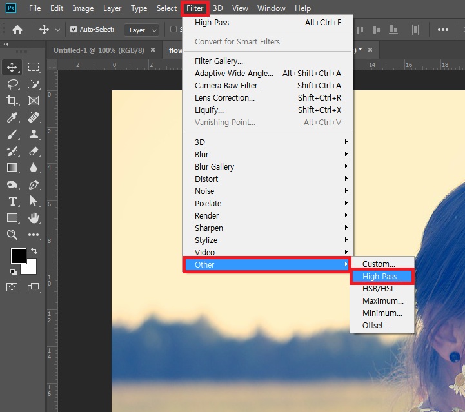Expand the Stylize filter submenu

point(268,240)
